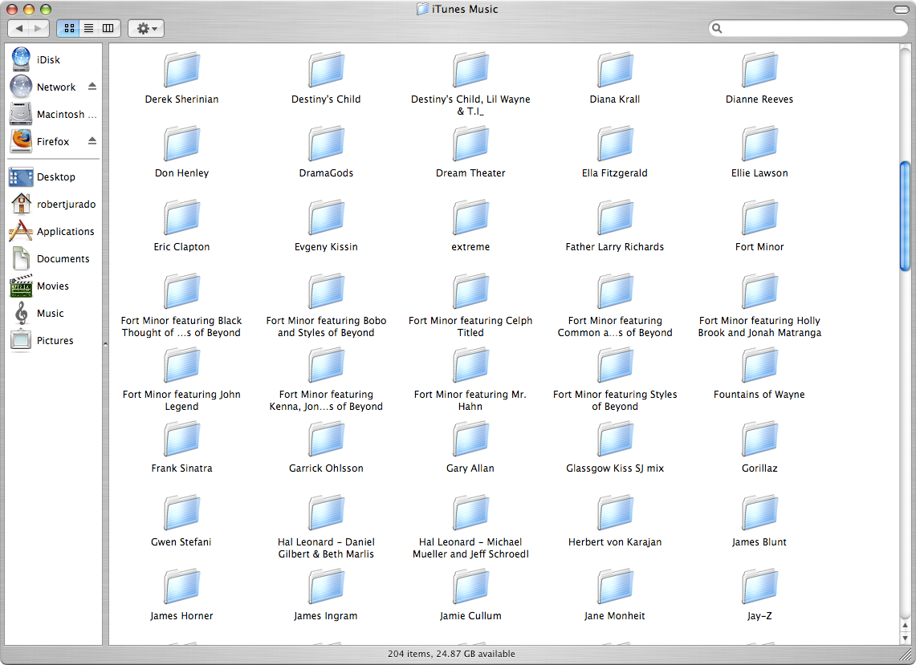Select the Don Henley folder
916x665 pixels.
point(181,152)
